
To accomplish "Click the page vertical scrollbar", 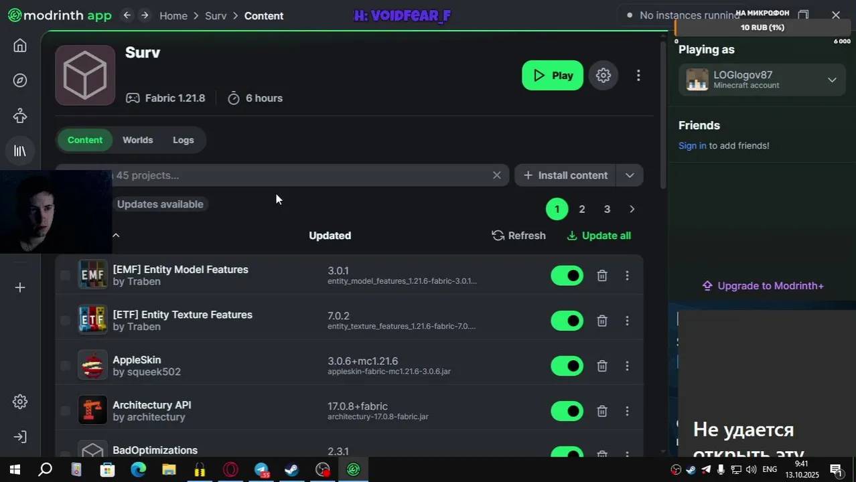I will click(664, 114).
